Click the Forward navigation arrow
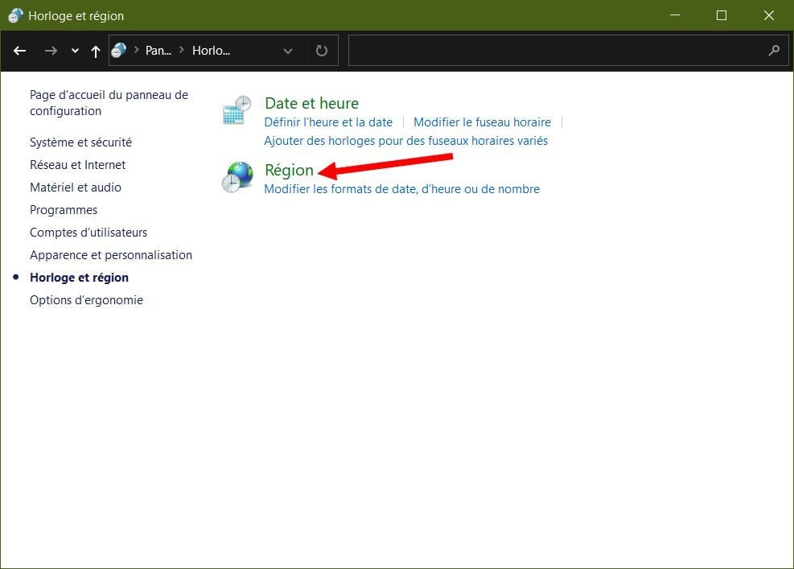The image size is (794, 569). 51,51
